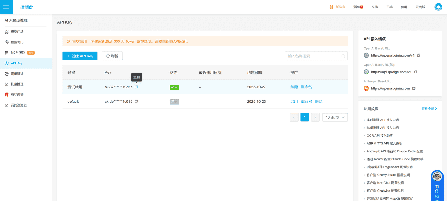Image resolution: width=447 pixels, height=201 pixels.
Task: Click the 有奖邀请 gift icon
Action: click(x=7, y=95)
